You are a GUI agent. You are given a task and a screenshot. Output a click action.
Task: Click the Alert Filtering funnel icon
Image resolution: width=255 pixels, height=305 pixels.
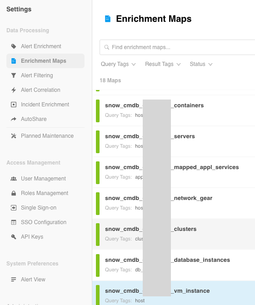point(14,75)
